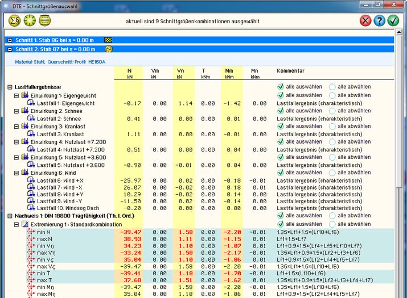
Task: Select 'alle abwählen' for Lastfallergebnisse
Action: pyautogui.click(x=332, y=87)
